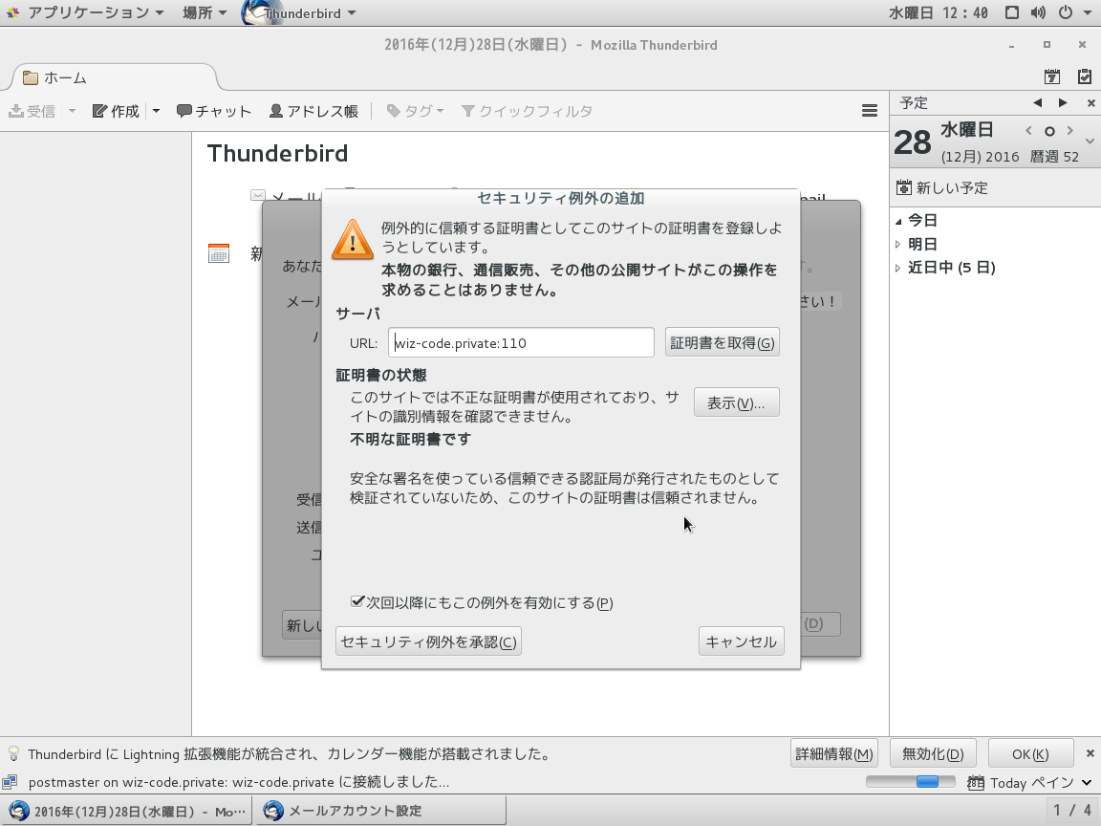
Task: Click 表示(V)... certificate view button
Action: (736, 402)
